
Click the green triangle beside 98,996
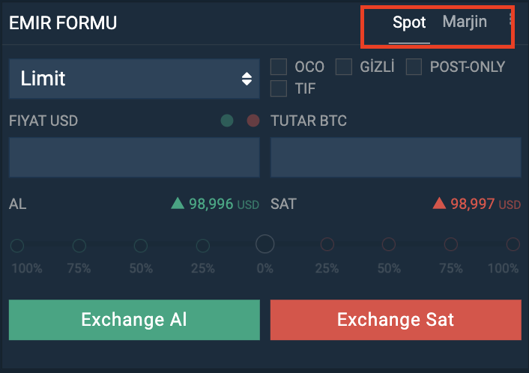pos(178,204)
